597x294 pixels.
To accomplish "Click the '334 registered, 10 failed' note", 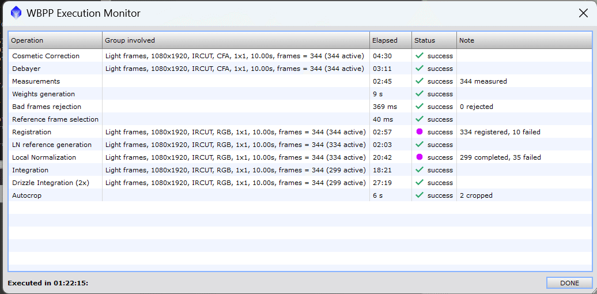I will pos(500,132).
